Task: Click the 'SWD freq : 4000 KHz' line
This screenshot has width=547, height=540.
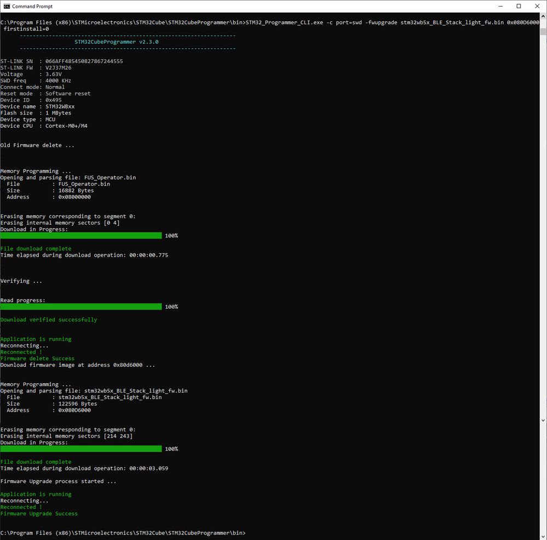Action: 36,81
